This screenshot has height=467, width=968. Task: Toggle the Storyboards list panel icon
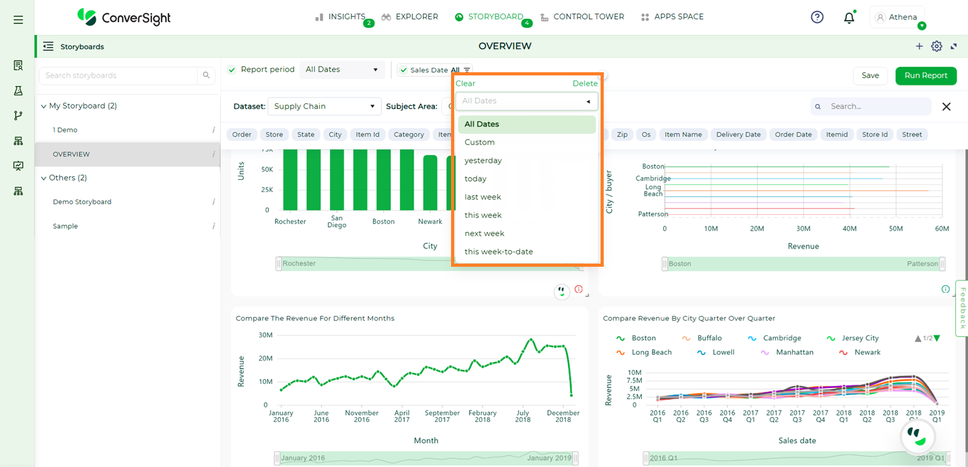[x=48, y=46]
